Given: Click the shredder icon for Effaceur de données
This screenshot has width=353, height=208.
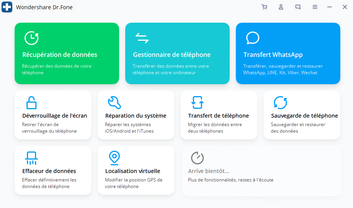Looking at the screenshot, I should (31, 158).
